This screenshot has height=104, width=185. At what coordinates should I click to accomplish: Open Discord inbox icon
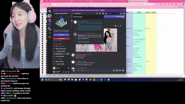coord(121,14)
